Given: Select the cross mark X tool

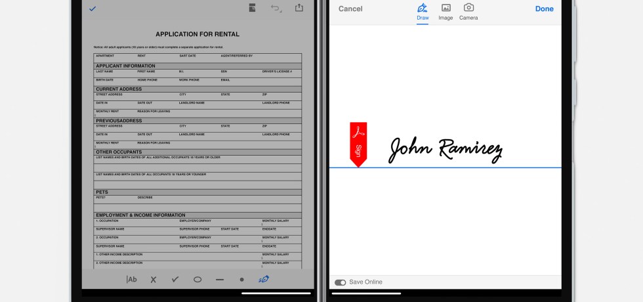Looking at the screenshot, I should click(154, 279).
